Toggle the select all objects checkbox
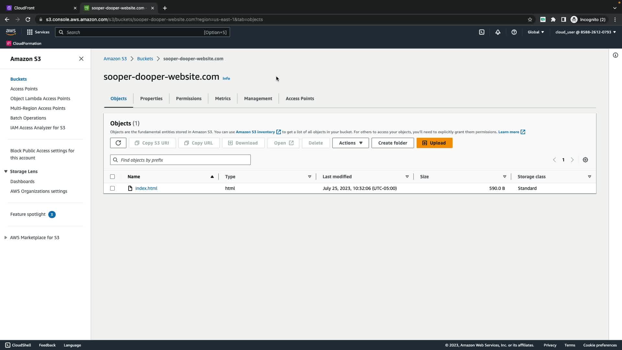Viewport: 622px width, 350px height. point(112,177)
